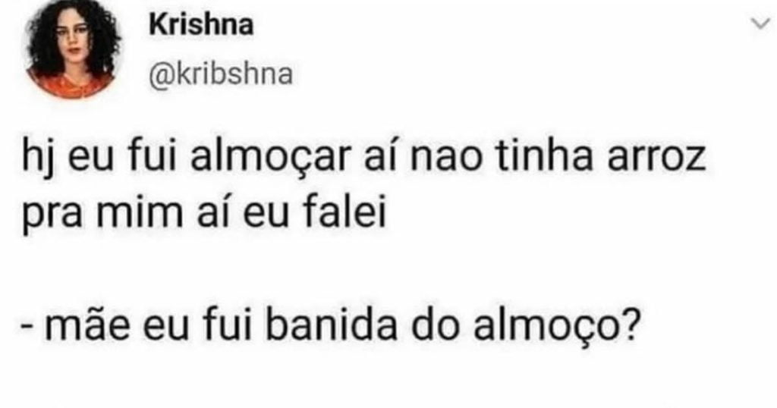Viewport: 777px width, 408px height.
Task: Select the tweet line starting with 'hj eu fui'
Action: [364, 159]
